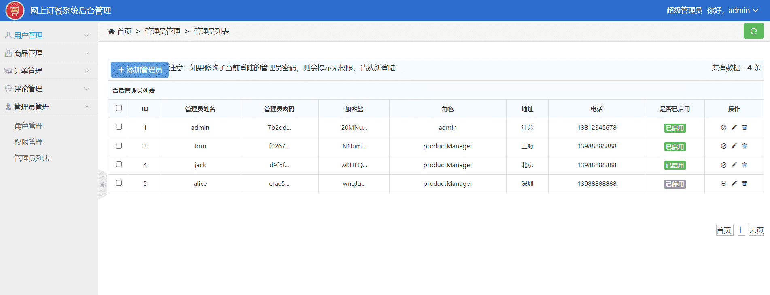Expand 商品管理 menu chevron
The image size is (770, 295).
point(87,53)
